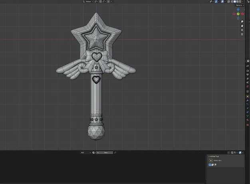This screenshot has width=250, height=184.
Task: Toggle the pin icon in lower editor
Action: (x=115, y=153)
